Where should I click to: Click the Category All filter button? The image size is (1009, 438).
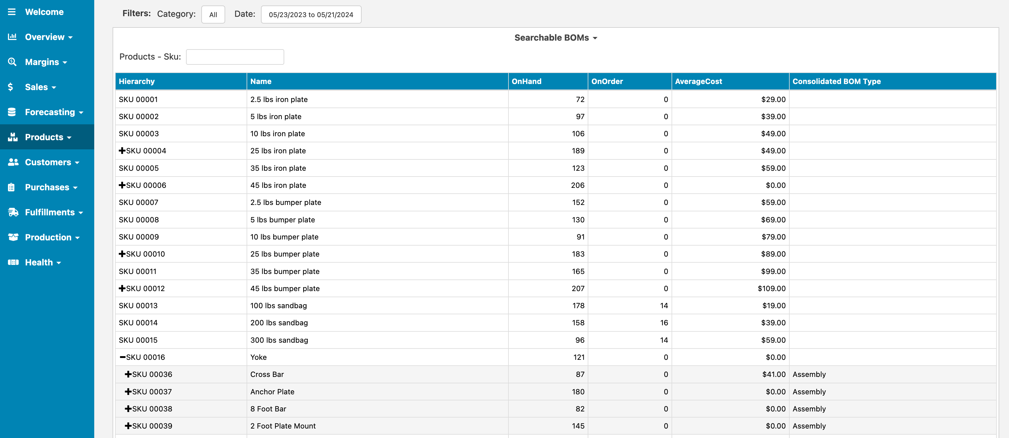tap(213, 14)
